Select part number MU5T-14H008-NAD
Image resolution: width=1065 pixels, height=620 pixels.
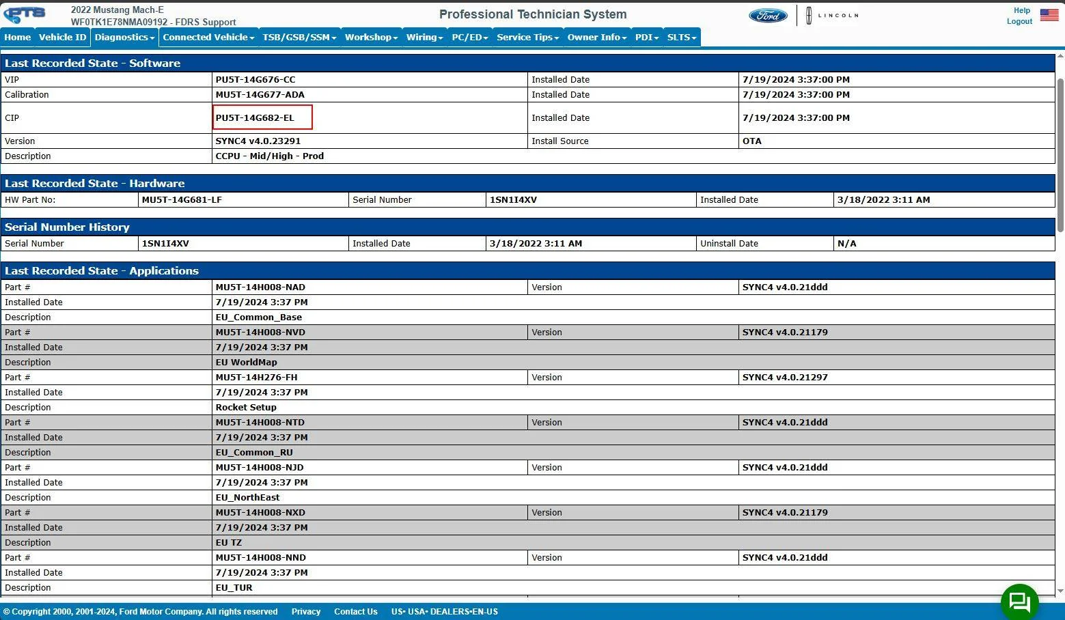[260, 287]
